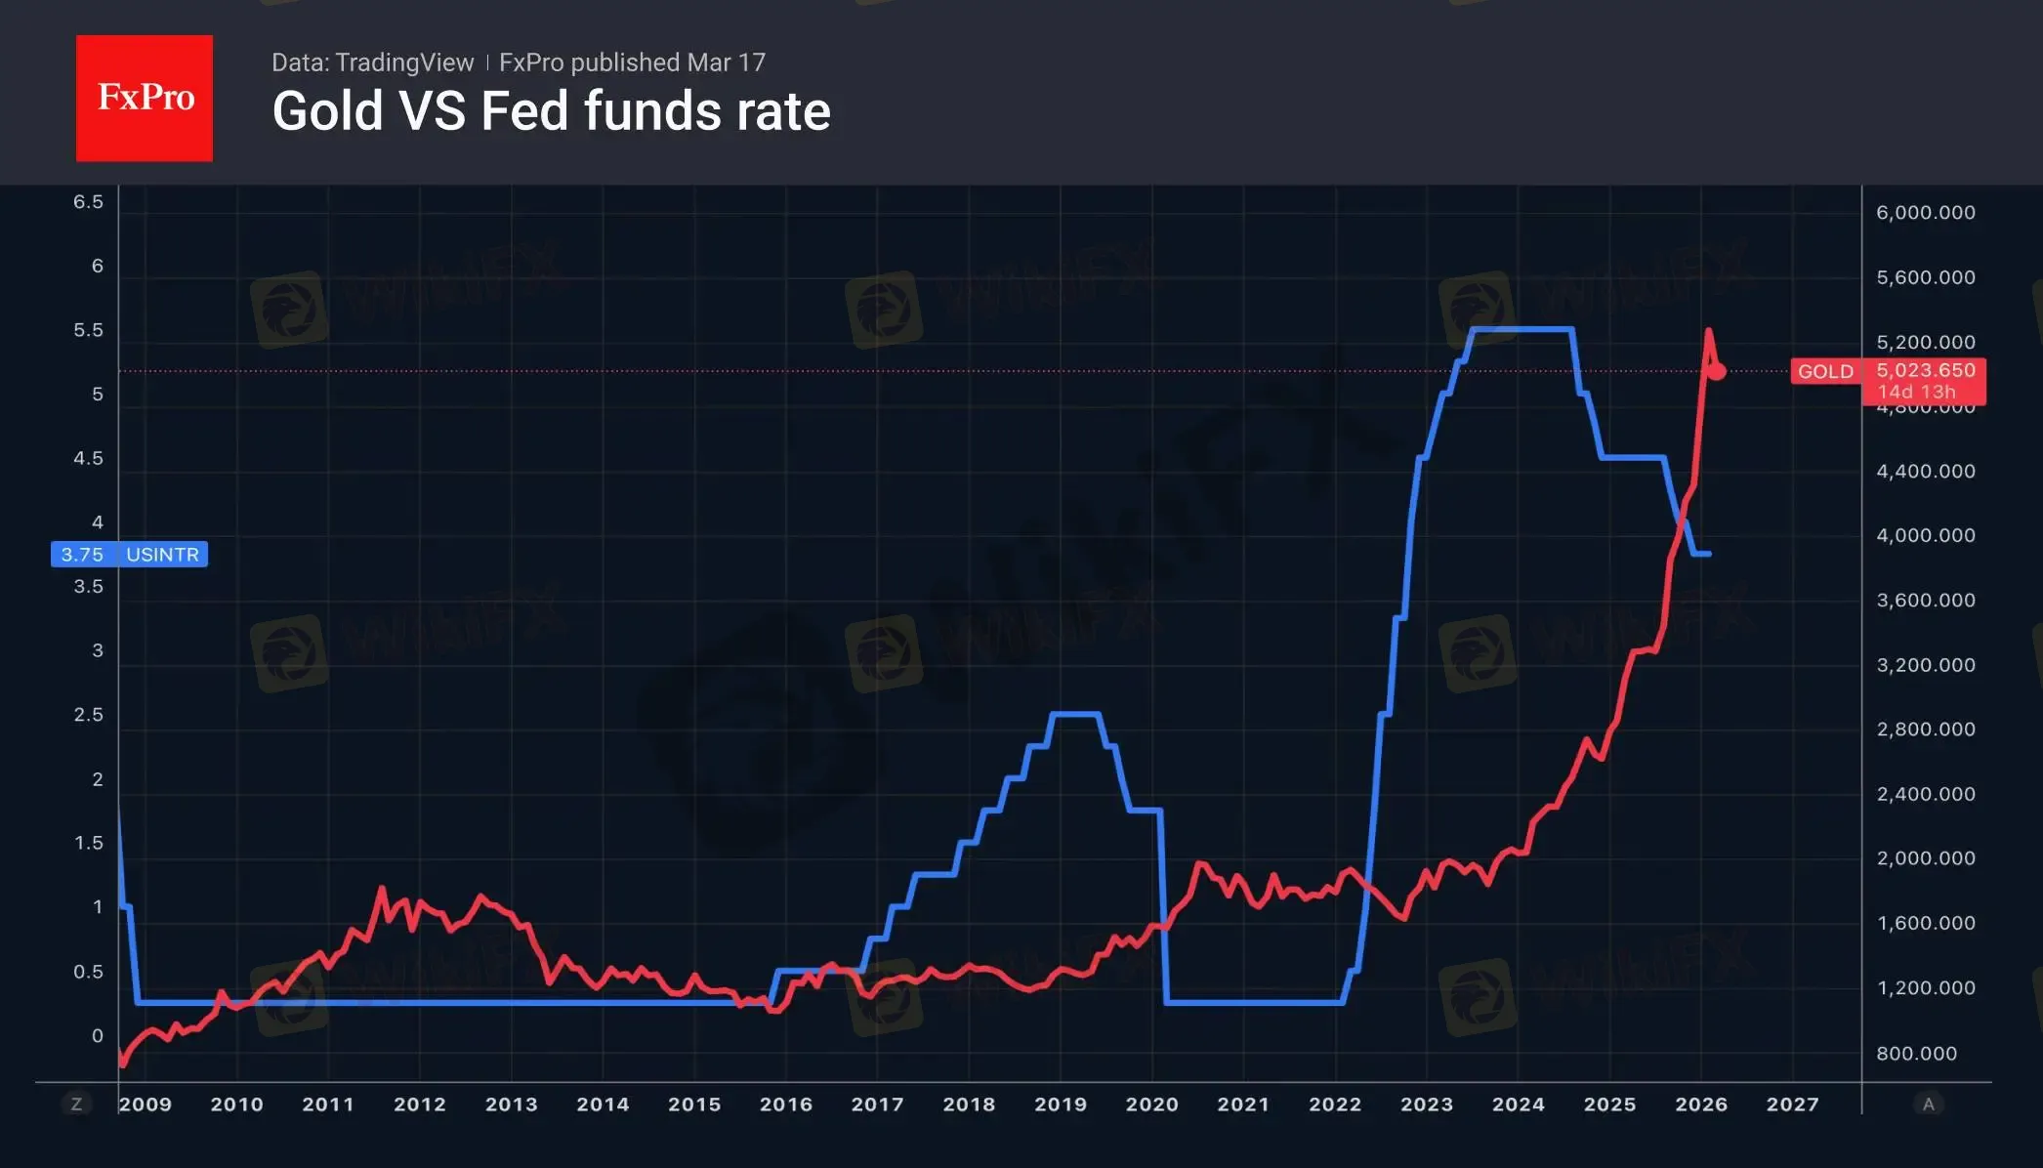
Task: Click the 2016 year on time axis
Action: coord(786,1104)
